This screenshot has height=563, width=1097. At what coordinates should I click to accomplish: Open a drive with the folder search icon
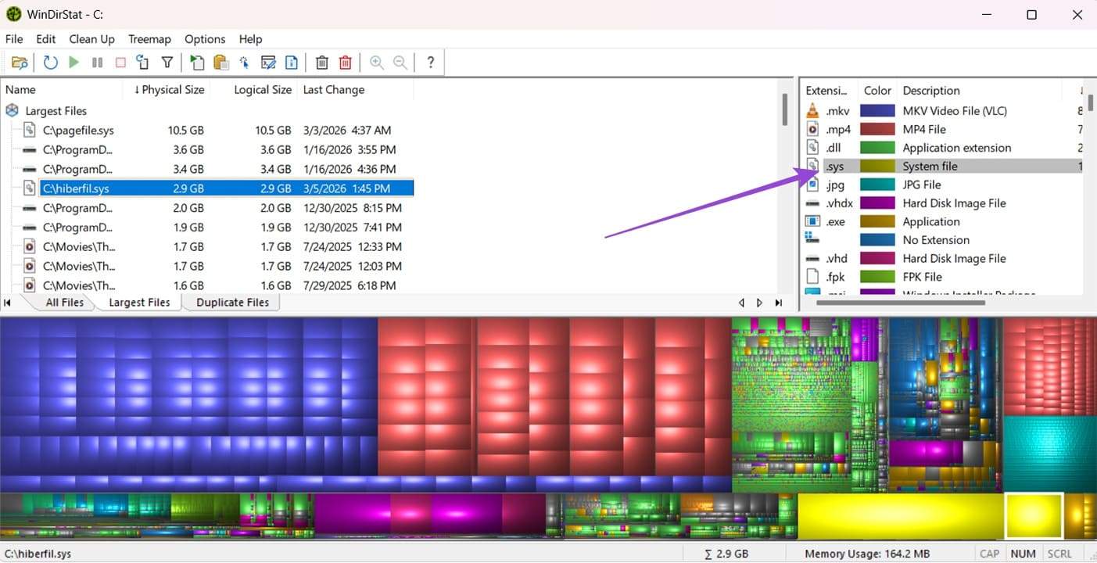tap(20, 62)
